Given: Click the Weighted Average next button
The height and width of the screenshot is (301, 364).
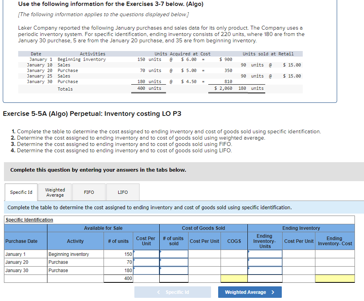Looking at the screenshot, I should (x=250, y=292).
